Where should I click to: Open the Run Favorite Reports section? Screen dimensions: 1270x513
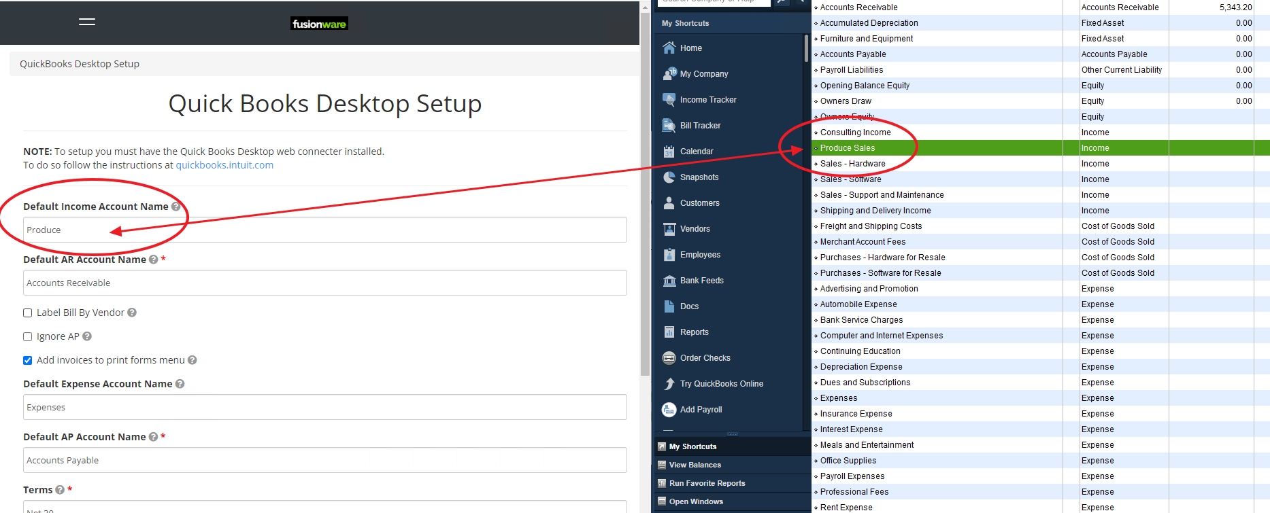(x=707, y=483)
